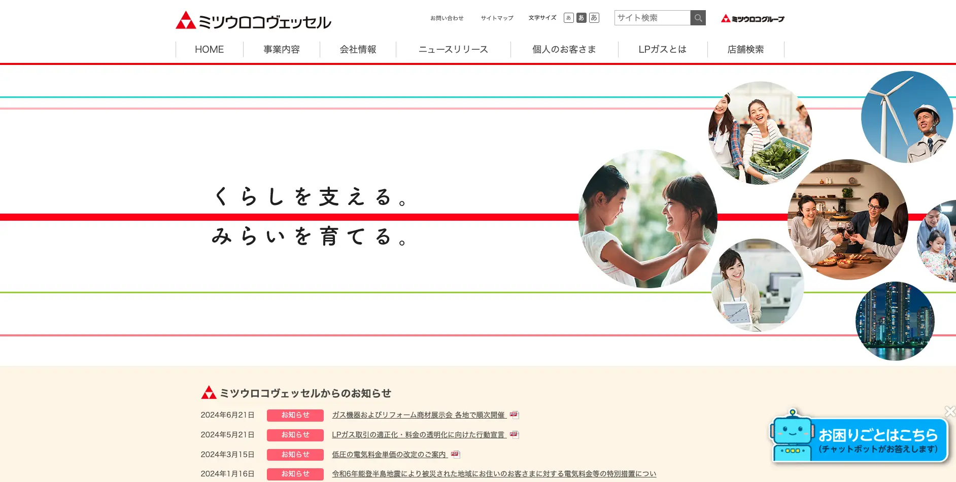Close the chatbot banner with X
Image resolution: width=956 pixels, height=482 pixels.
950,411
